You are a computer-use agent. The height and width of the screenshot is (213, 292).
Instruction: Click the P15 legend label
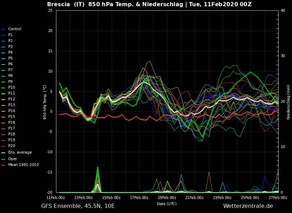tap(12, 116)
